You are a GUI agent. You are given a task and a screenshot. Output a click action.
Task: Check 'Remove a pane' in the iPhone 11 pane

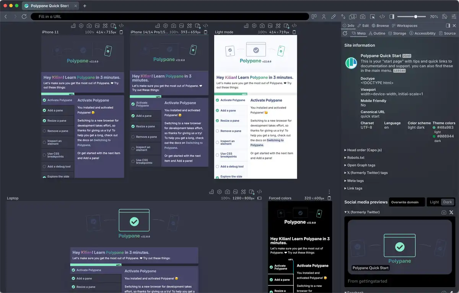[x=44, y=131]
